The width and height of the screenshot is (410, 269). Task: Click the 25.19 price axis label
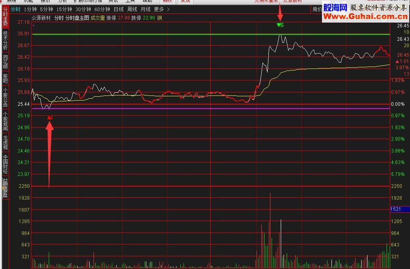[23, 115]
